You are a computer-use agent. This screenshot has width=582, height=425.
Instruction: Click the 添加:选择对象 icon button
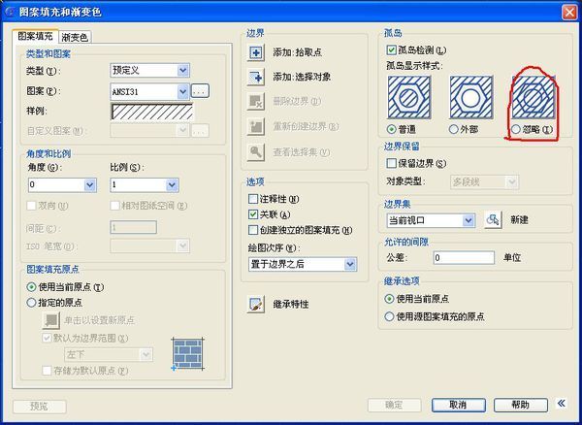(x=256, y=76)
